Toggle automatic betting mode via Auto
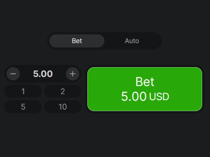The width and height of the screenshot is (210, 157). click(x=132, y=41)
